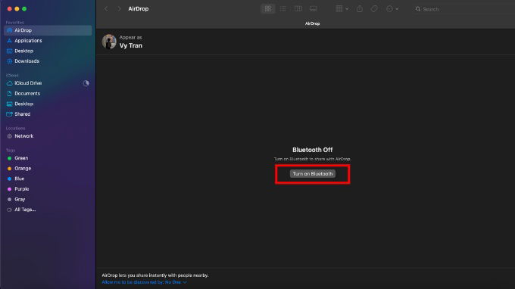Viewport: 515px width, 289px height.
Task: Go forward with the forward arrow
Action: click(119, 9)
